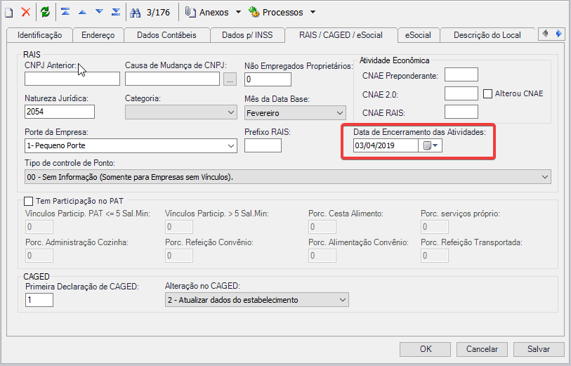571x366 pixels.
Task: Switch to the eSocial tab
Action: tap(418, 35)
